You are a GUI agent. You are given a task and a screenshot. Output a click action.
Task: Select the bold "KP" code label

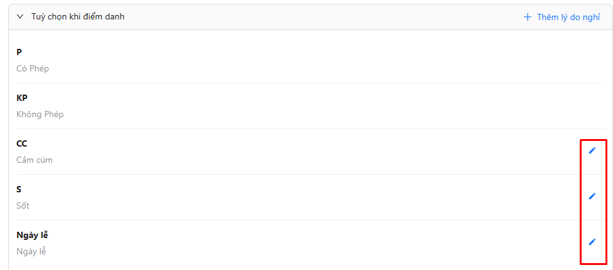(x=22, y=98)
